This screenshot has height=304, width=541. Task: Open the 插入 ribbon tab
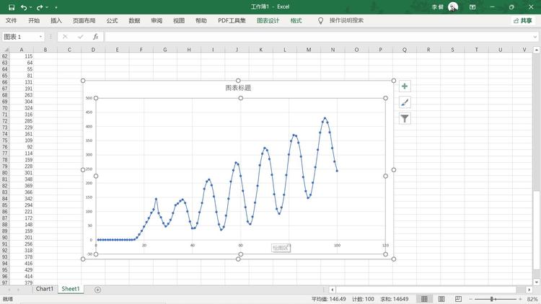click(56, 21)
